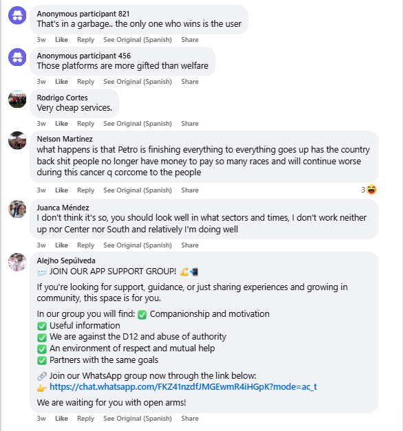Open Anonymous participant 821's avatar icon
This screenshot has height=431, width=404.
pos(17,15)
